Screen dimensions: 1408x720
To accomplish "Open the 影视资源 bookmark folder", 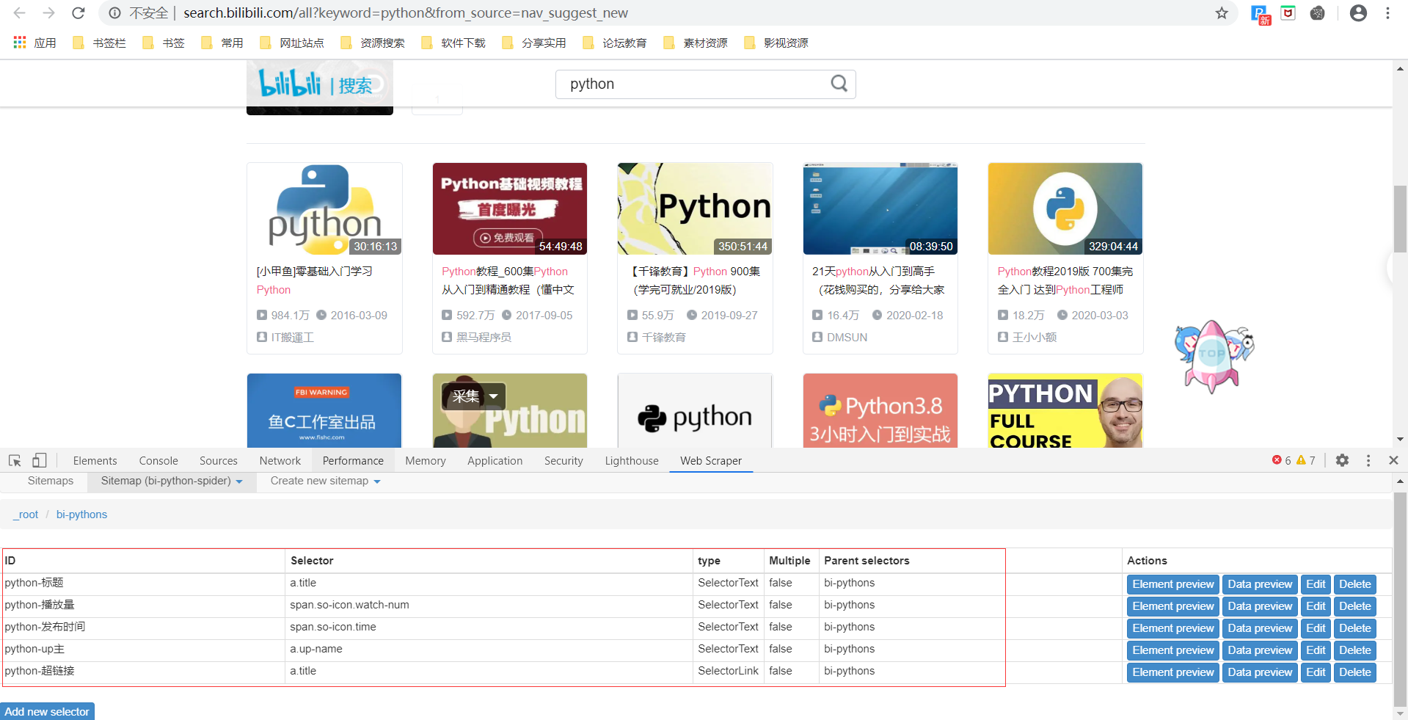I will click(776, 43).
